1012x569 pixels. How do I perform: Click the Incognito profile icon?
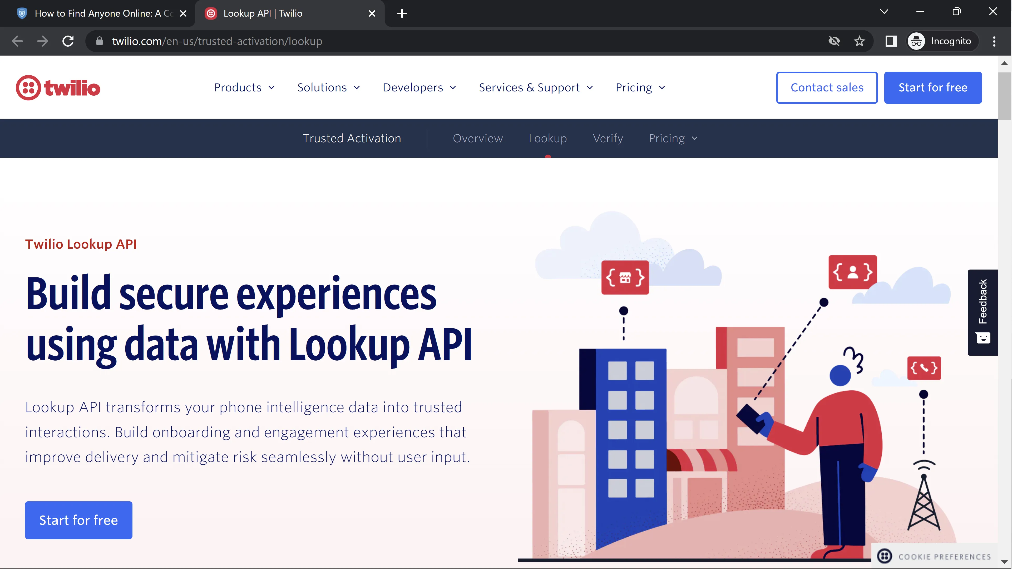coord(916,41)
